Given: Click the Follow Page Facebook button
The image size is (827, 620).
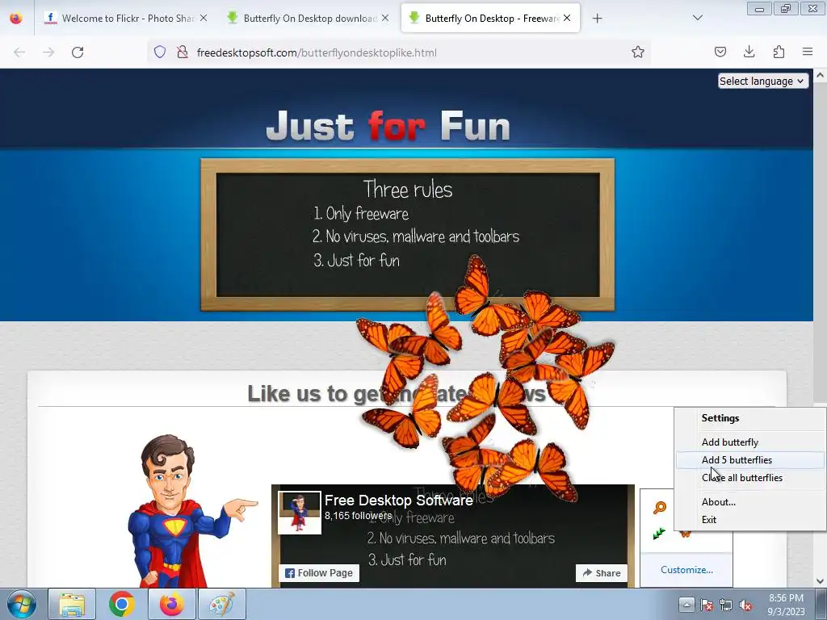Looking at the screenshot, I should pyautogui.click(x=319, y=573).
